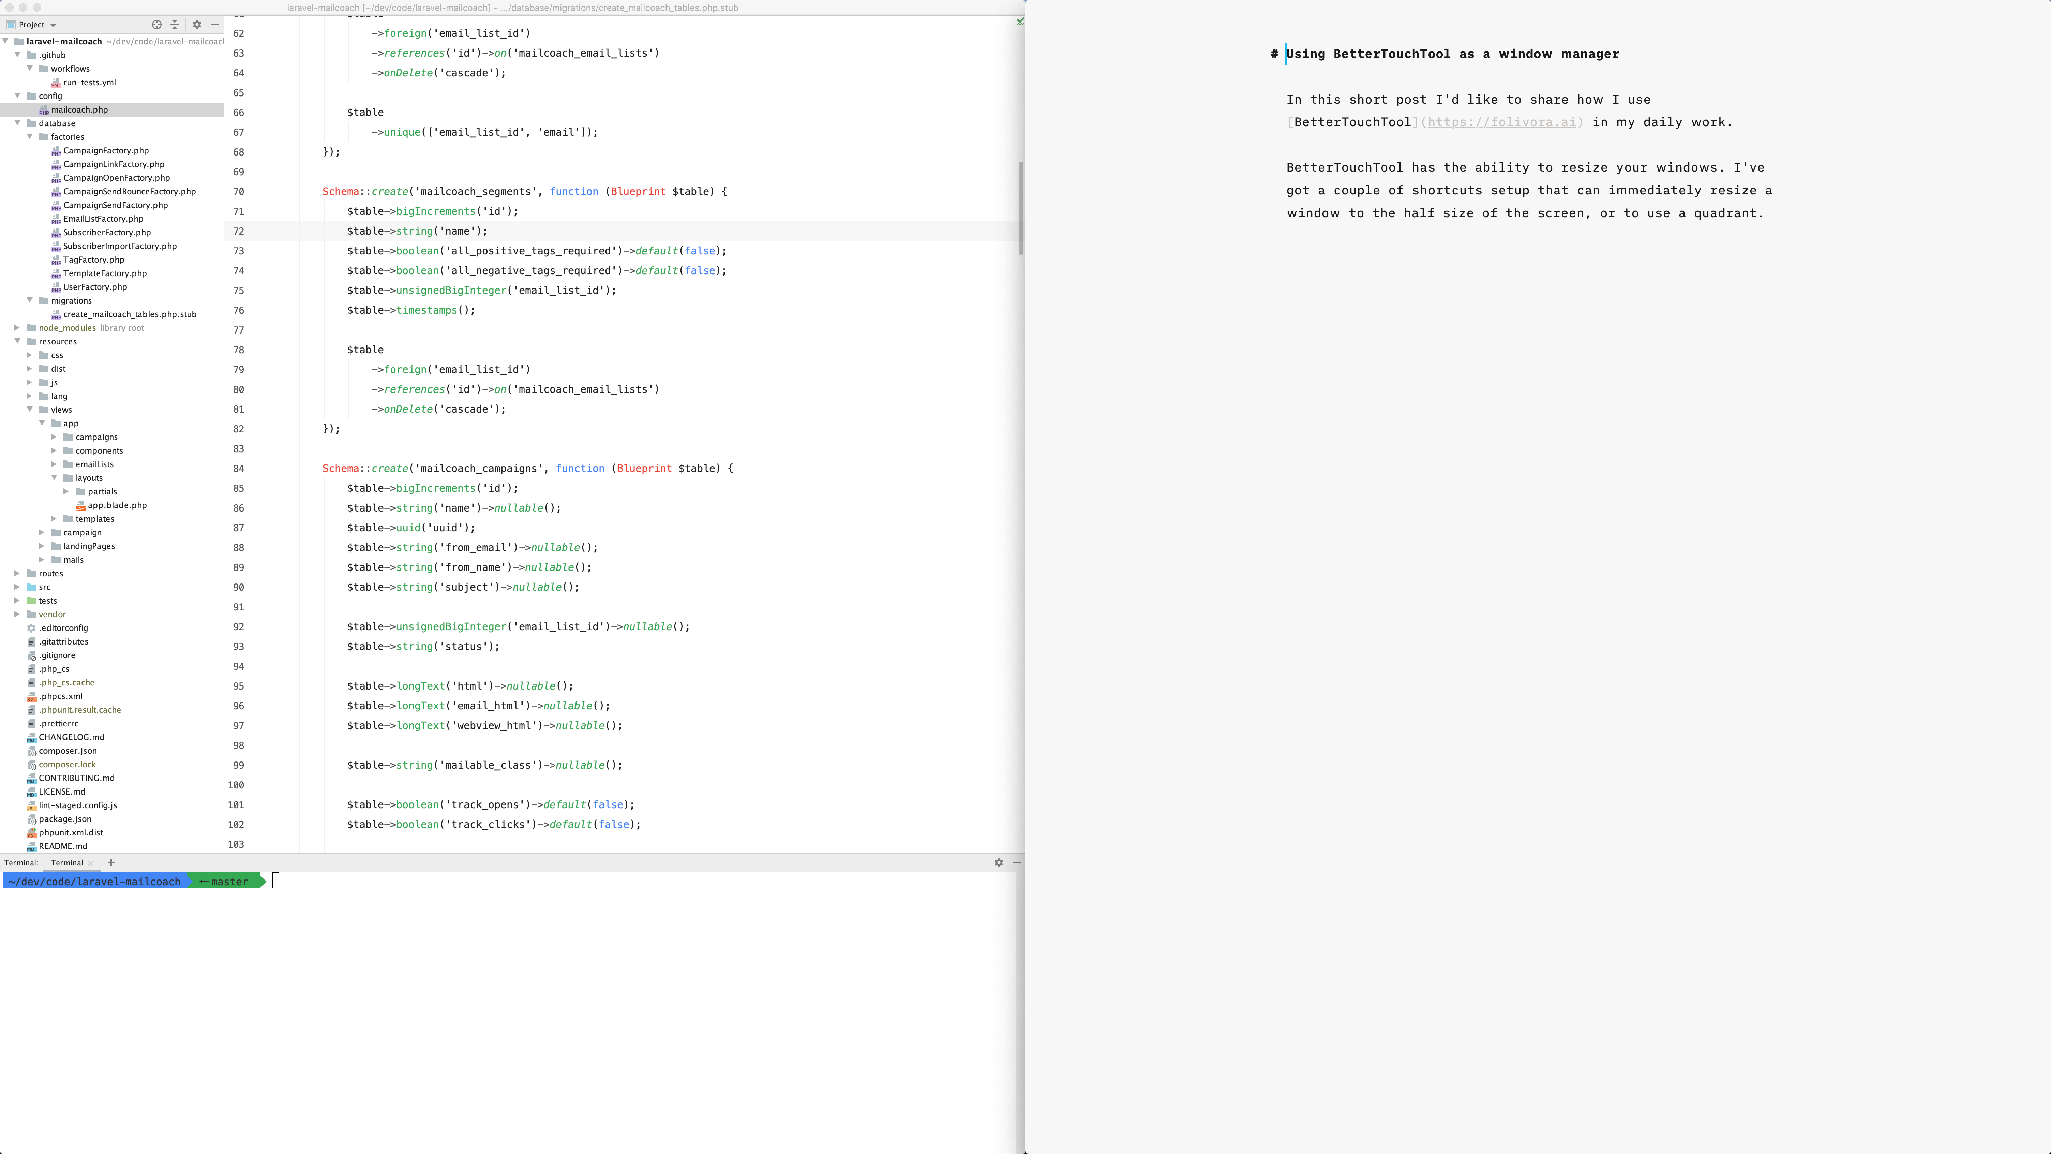Collapse the database folder arrow

[x=17, y=123]
